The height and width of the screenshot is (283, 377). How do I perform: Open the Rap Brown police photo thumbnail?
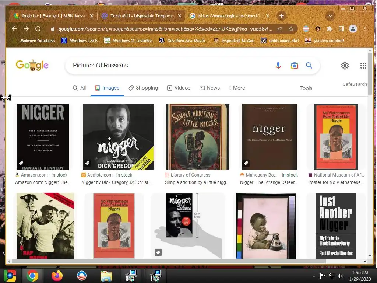coord(45,226)
